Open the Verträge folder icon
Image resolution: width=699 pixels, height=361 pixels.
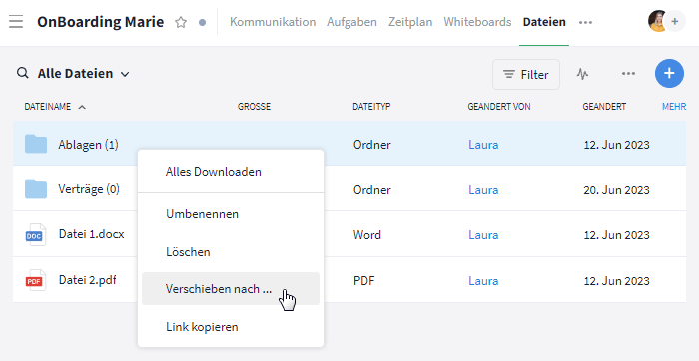tap(36, 189)
